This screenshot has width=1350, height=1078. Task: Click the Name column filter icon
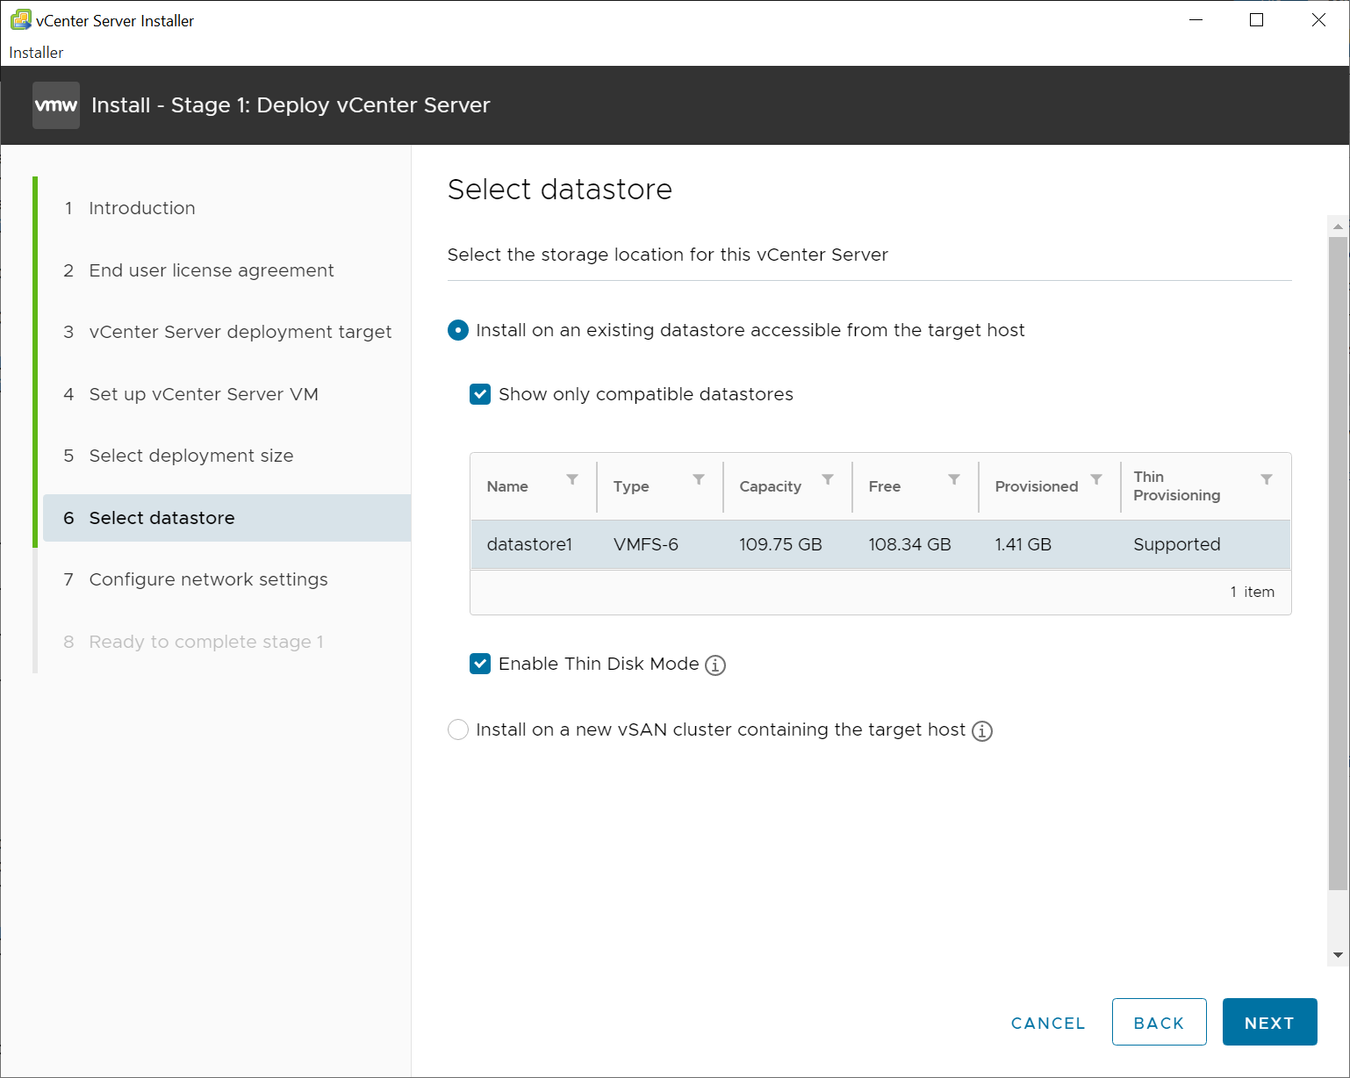(572, 479)
